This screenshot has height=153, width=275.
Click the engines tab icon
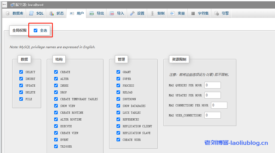[217, 13]
